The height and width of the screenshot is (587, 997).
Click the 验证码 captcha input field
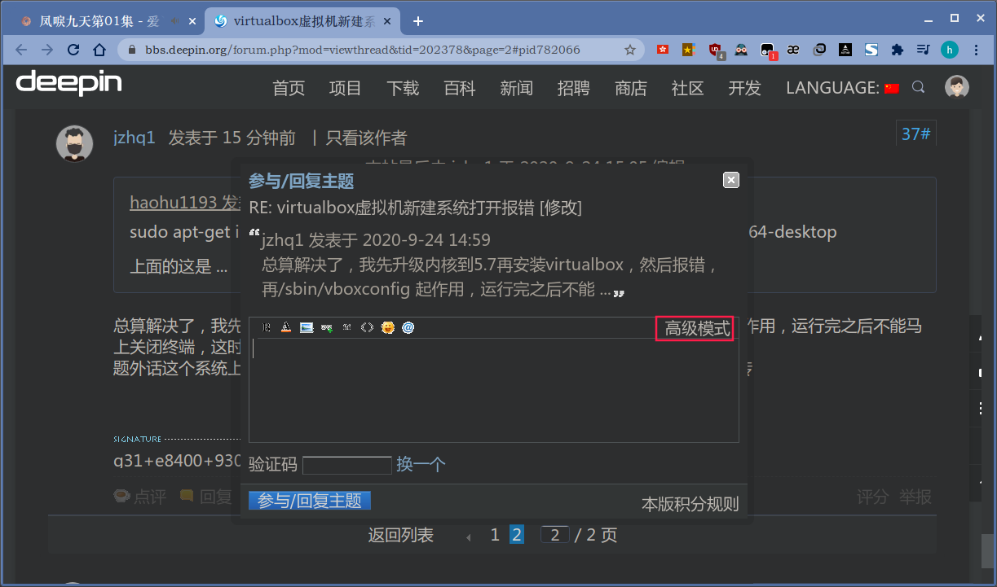347,466
